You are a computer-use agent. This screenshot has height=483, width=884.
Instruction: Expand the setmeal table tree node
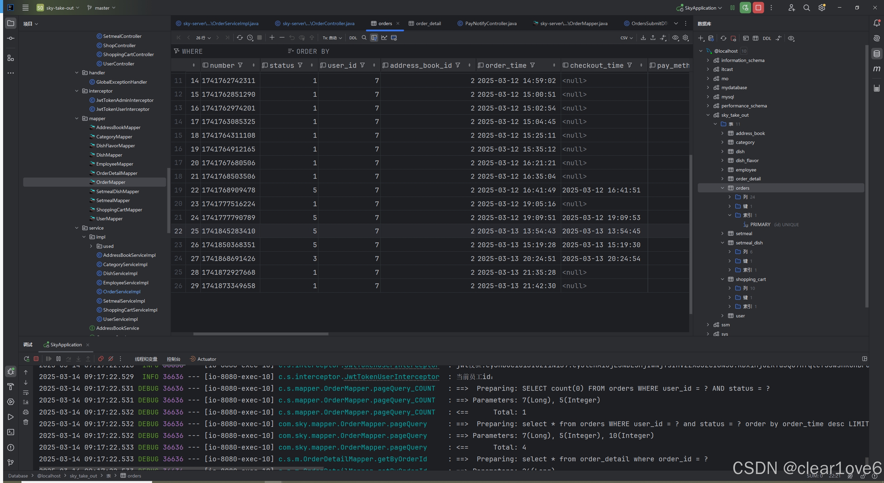723,233
